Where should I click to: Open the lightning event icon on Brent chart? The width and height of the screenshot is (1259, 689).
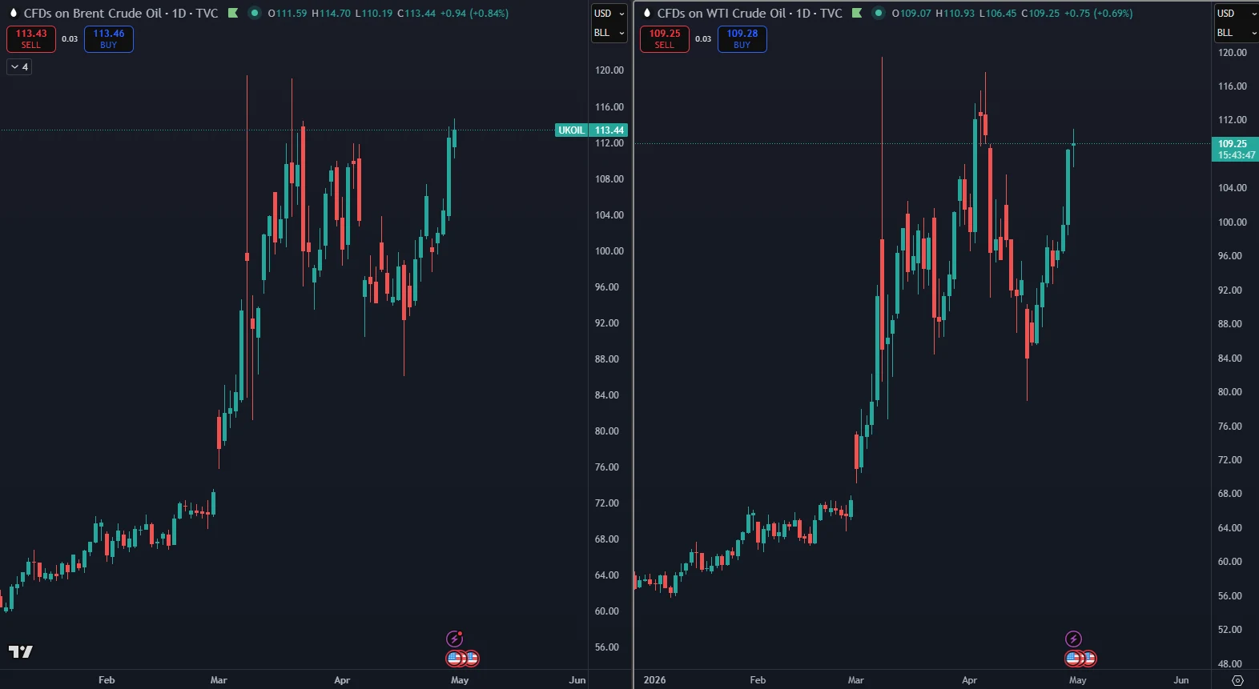[455, 639]
